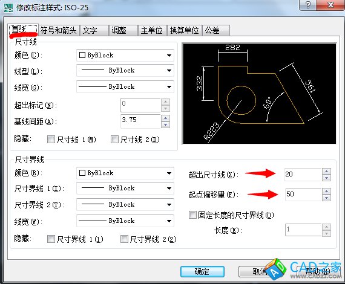Click the 确定 button
This screenshot has height=284, width=345.
pos(202,271)
